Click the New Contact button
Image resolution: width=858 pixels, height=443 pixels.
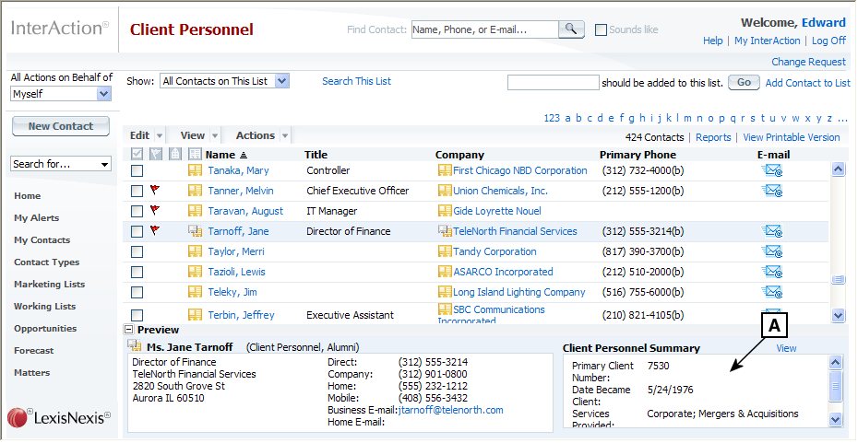61,126
